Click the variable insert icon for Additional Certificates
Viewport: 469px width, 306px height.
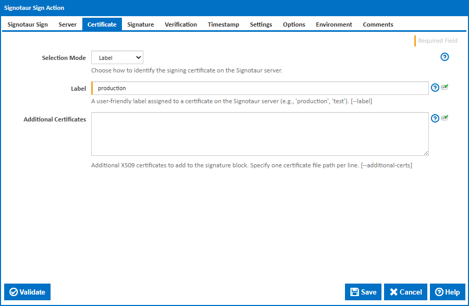(x=444, y=118)
